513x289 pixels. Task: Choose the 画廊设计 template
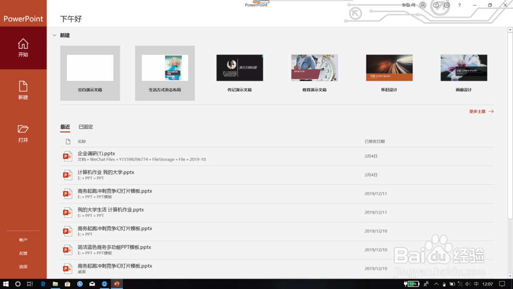point(464,73)
